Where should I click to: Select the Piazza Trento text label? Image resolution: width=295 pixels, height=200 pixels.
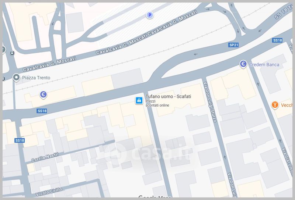[x=36, y=78]
